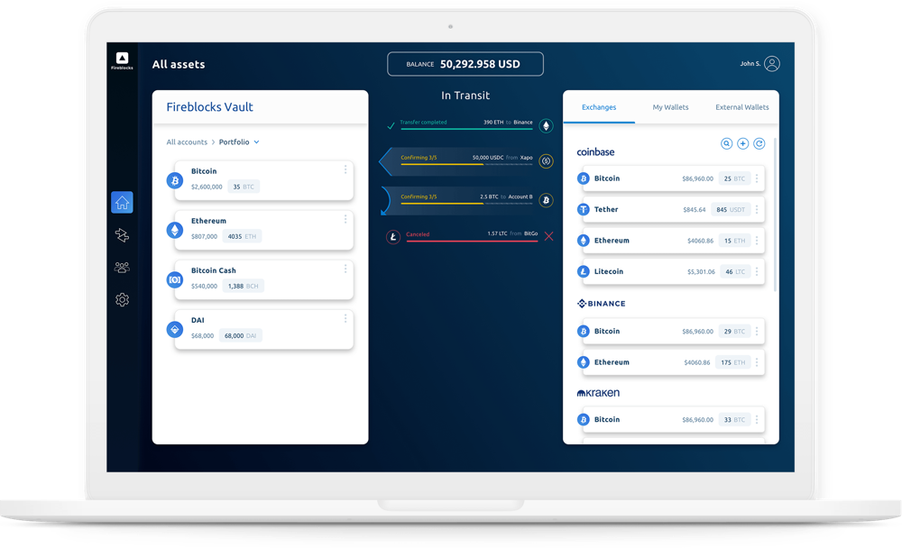The width and height of the screenshot is (902, 548).
Task: Click the All accounts breadcrumb link
Action: (187, 142)
